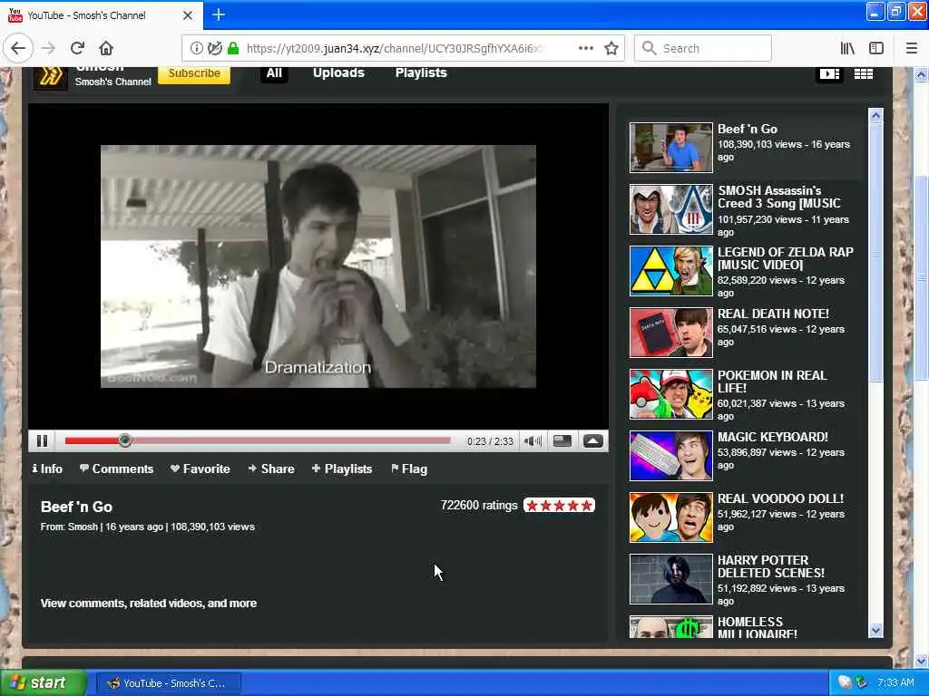929x696 pixels.
Task: Mute the video volume icon
Action: (533, 441)
